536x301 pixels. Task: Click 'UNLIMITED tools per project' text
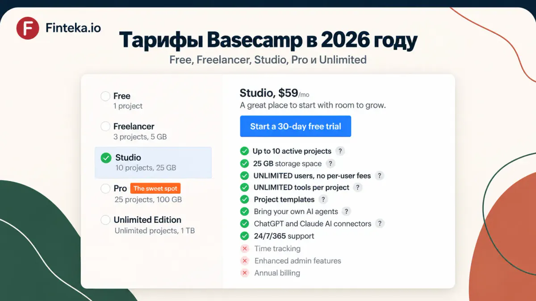[301, 188]
